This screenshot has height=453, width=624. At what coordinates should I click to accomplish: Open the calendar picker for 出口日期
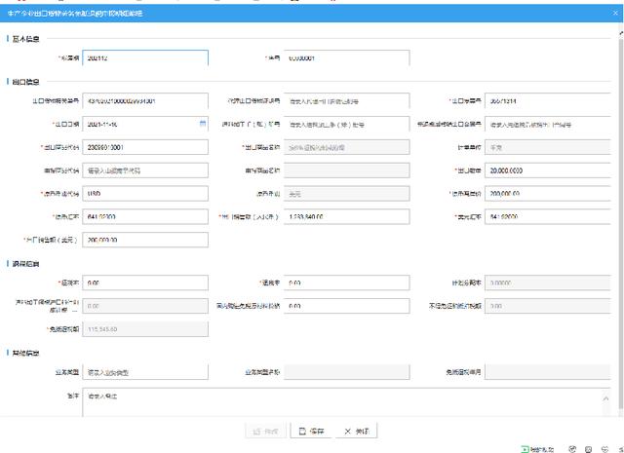pyautogui.click(x=203, y=124)
